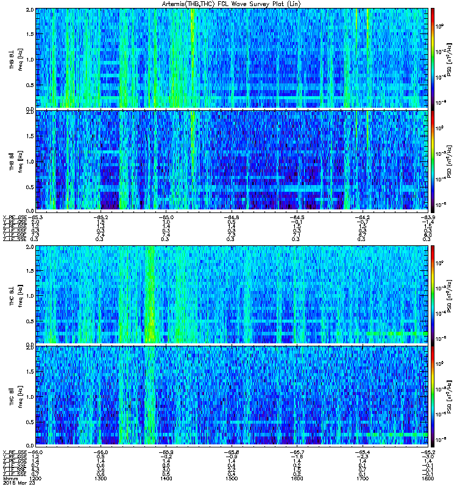This screenshot has width=457, height=487.
Task: Click the '-65.3' X_RE_GSE value
Action: (x=35, y=217)
